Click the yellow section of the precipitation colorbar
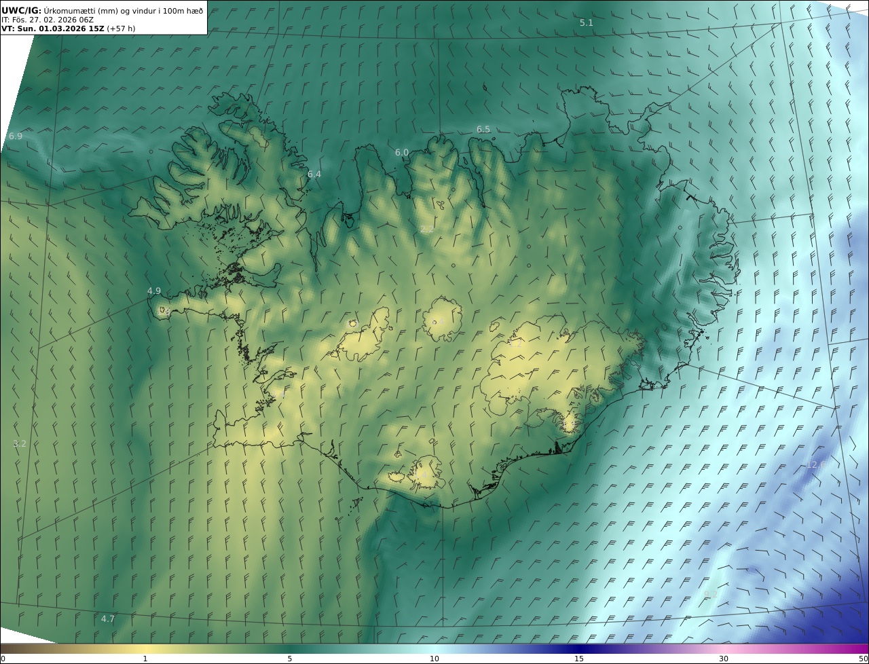Viewport: 869px width, 664px height. [146, 648]
